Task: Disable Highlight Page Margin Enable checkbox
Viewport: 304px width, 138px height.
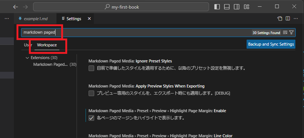Action: (91, 118)
